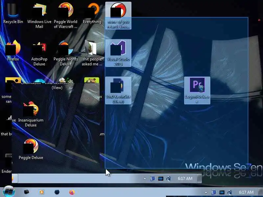Select the green hamster desktop icon

click(92, 80)
